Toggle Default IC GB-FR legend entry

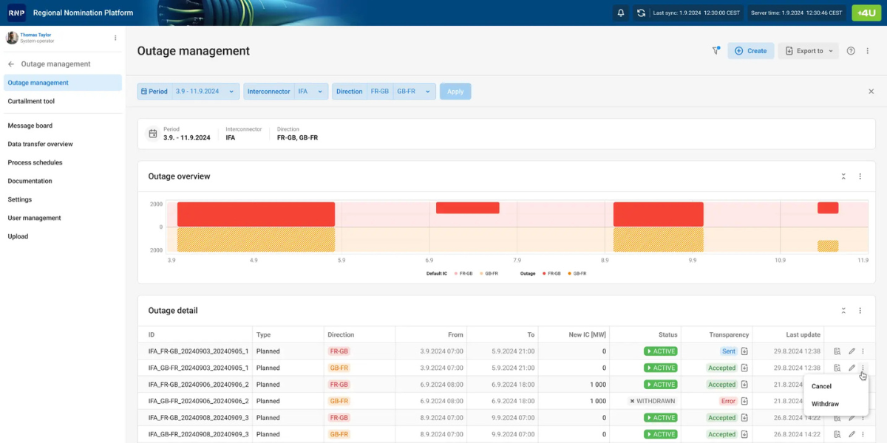(x=489, y=273)
